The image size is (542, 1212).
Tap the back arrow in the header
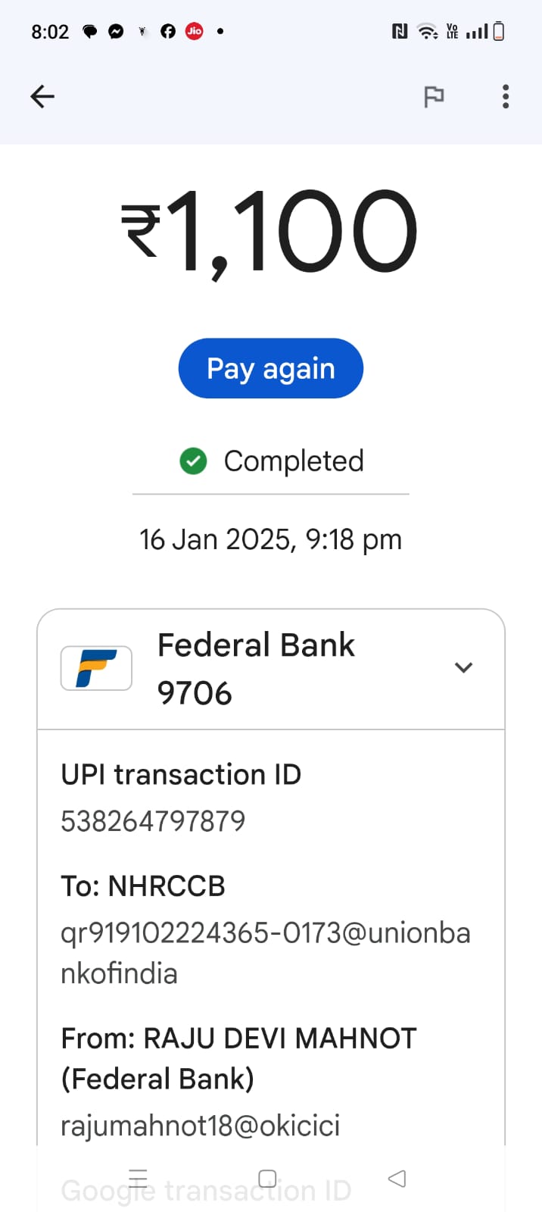[x=42, y=96]
